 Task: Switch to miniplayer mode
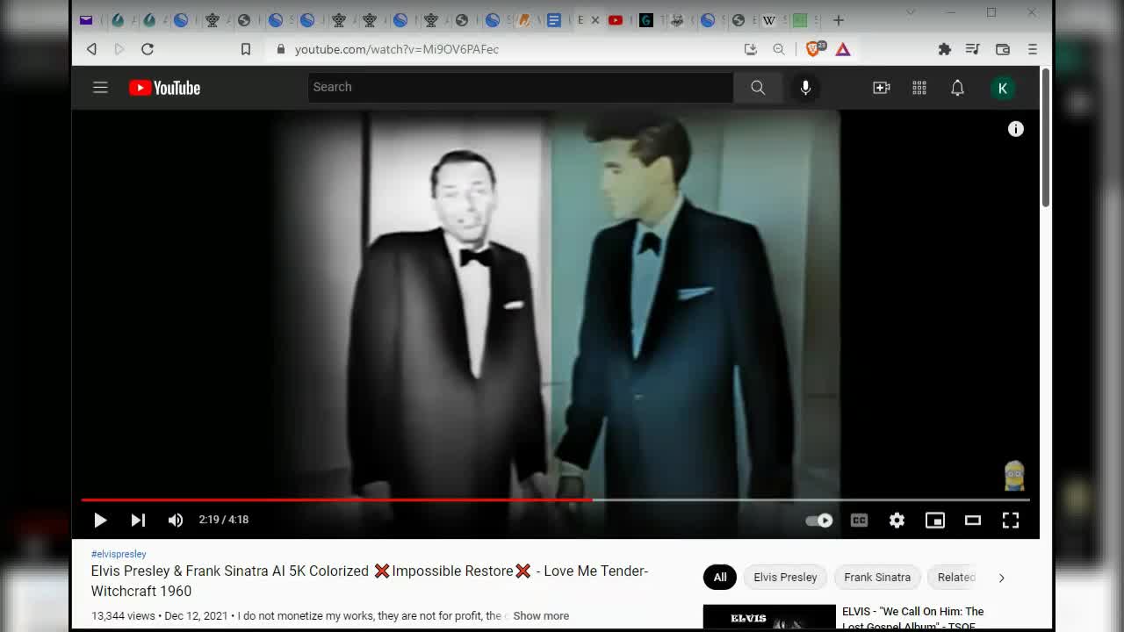point(935,520)
